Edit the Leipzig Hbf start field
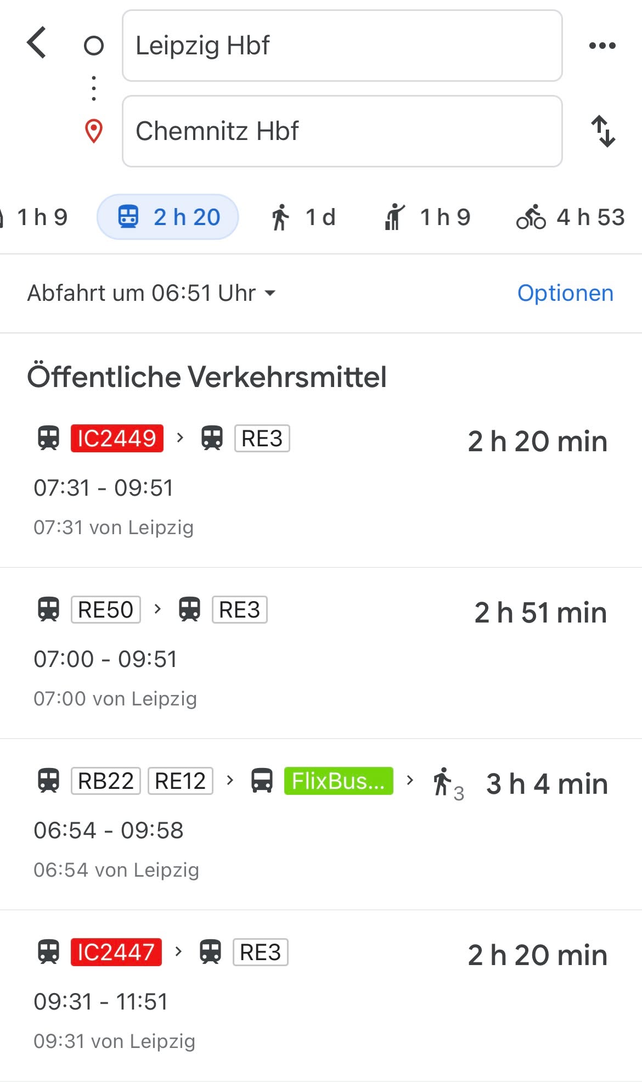The image size is (642, 1082). pyautogui.click(x=342, y=46)
